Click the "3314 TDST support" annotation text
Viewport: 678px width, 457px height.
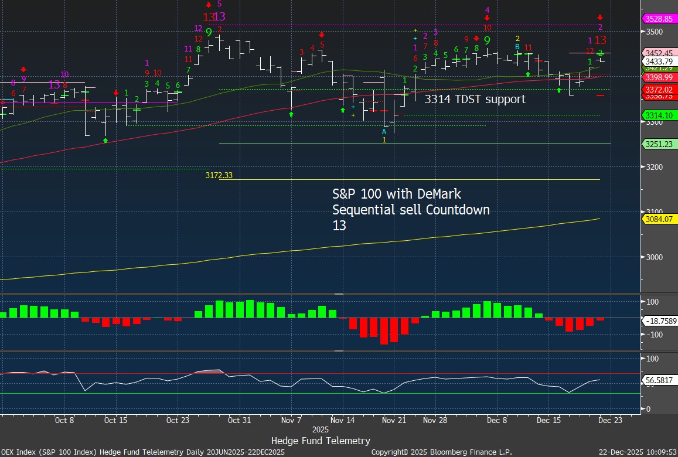[x=475, y=99]
